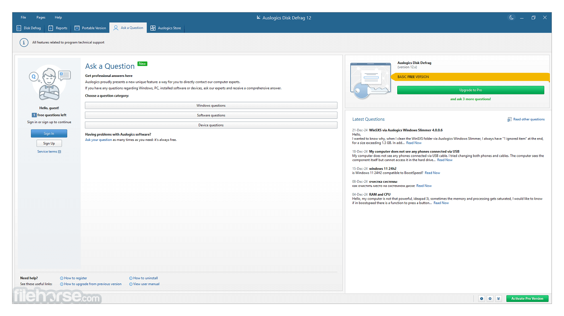Click title 'My computer does not see any phones connected via USB'
564x316 pixels.
pyautogui.click(x=414, y=152)
